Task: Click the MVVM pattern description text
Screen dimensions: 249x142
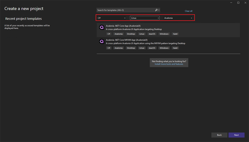Action: point(146,43)
